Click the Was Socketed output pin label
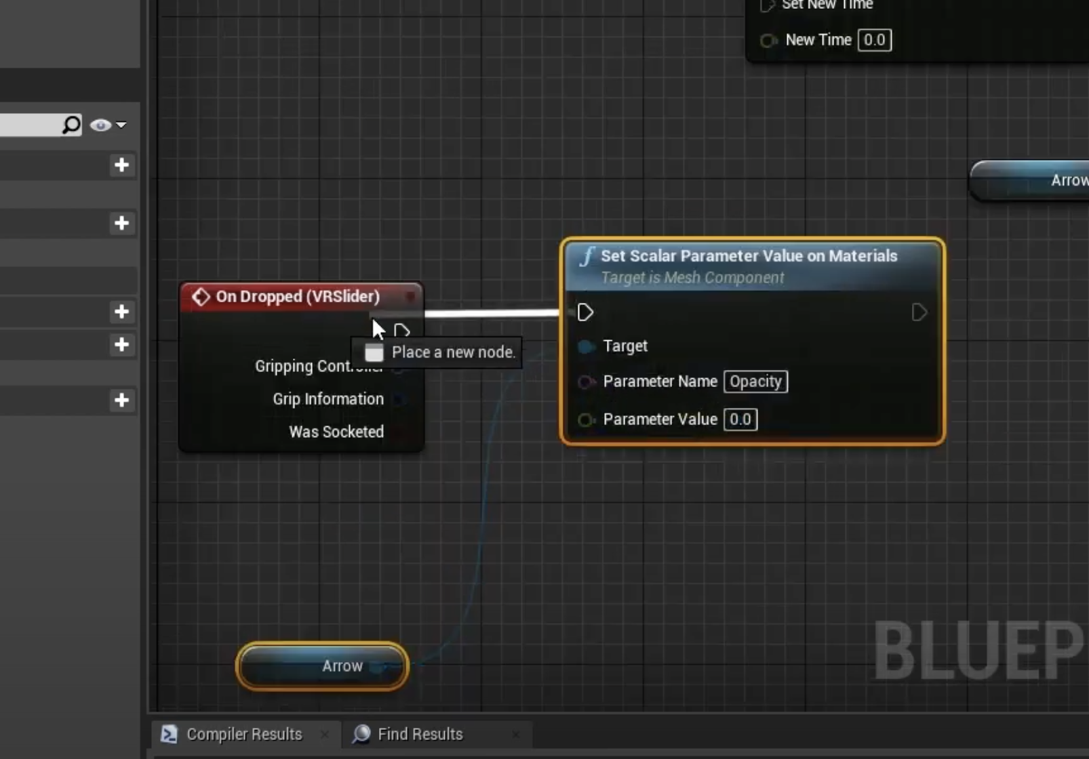 point(336,432)
